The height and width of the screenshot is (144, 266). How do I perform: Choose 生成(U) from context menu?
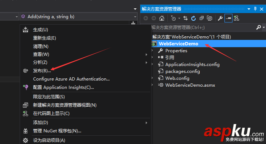(x=86, y=30)
